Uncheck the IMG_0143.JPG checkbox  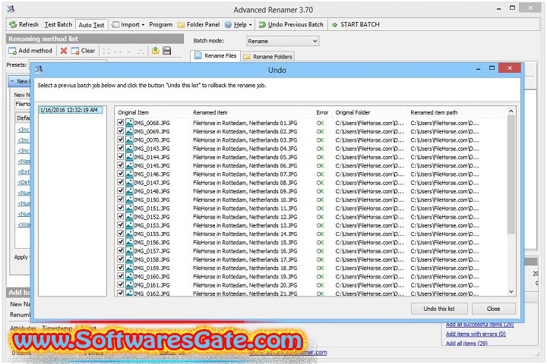[x=120, y=148]
